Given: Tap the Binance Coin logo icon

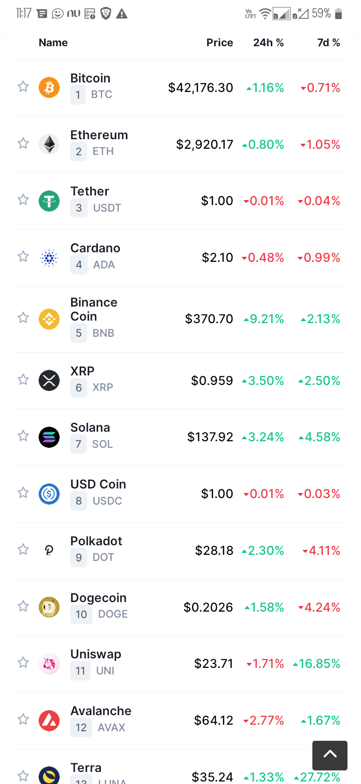Looking at the screenshot, I should tap(49, 319).
